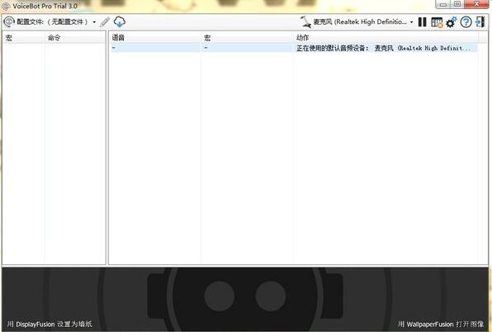492x332 pixels.
Task: Click the microphone icon in the toolbar
Action: click(x=305, y=22)
